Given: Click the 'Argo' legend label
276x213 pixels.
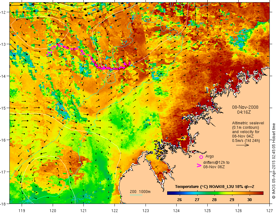Looking at the screenshot, I should point(210,156).
